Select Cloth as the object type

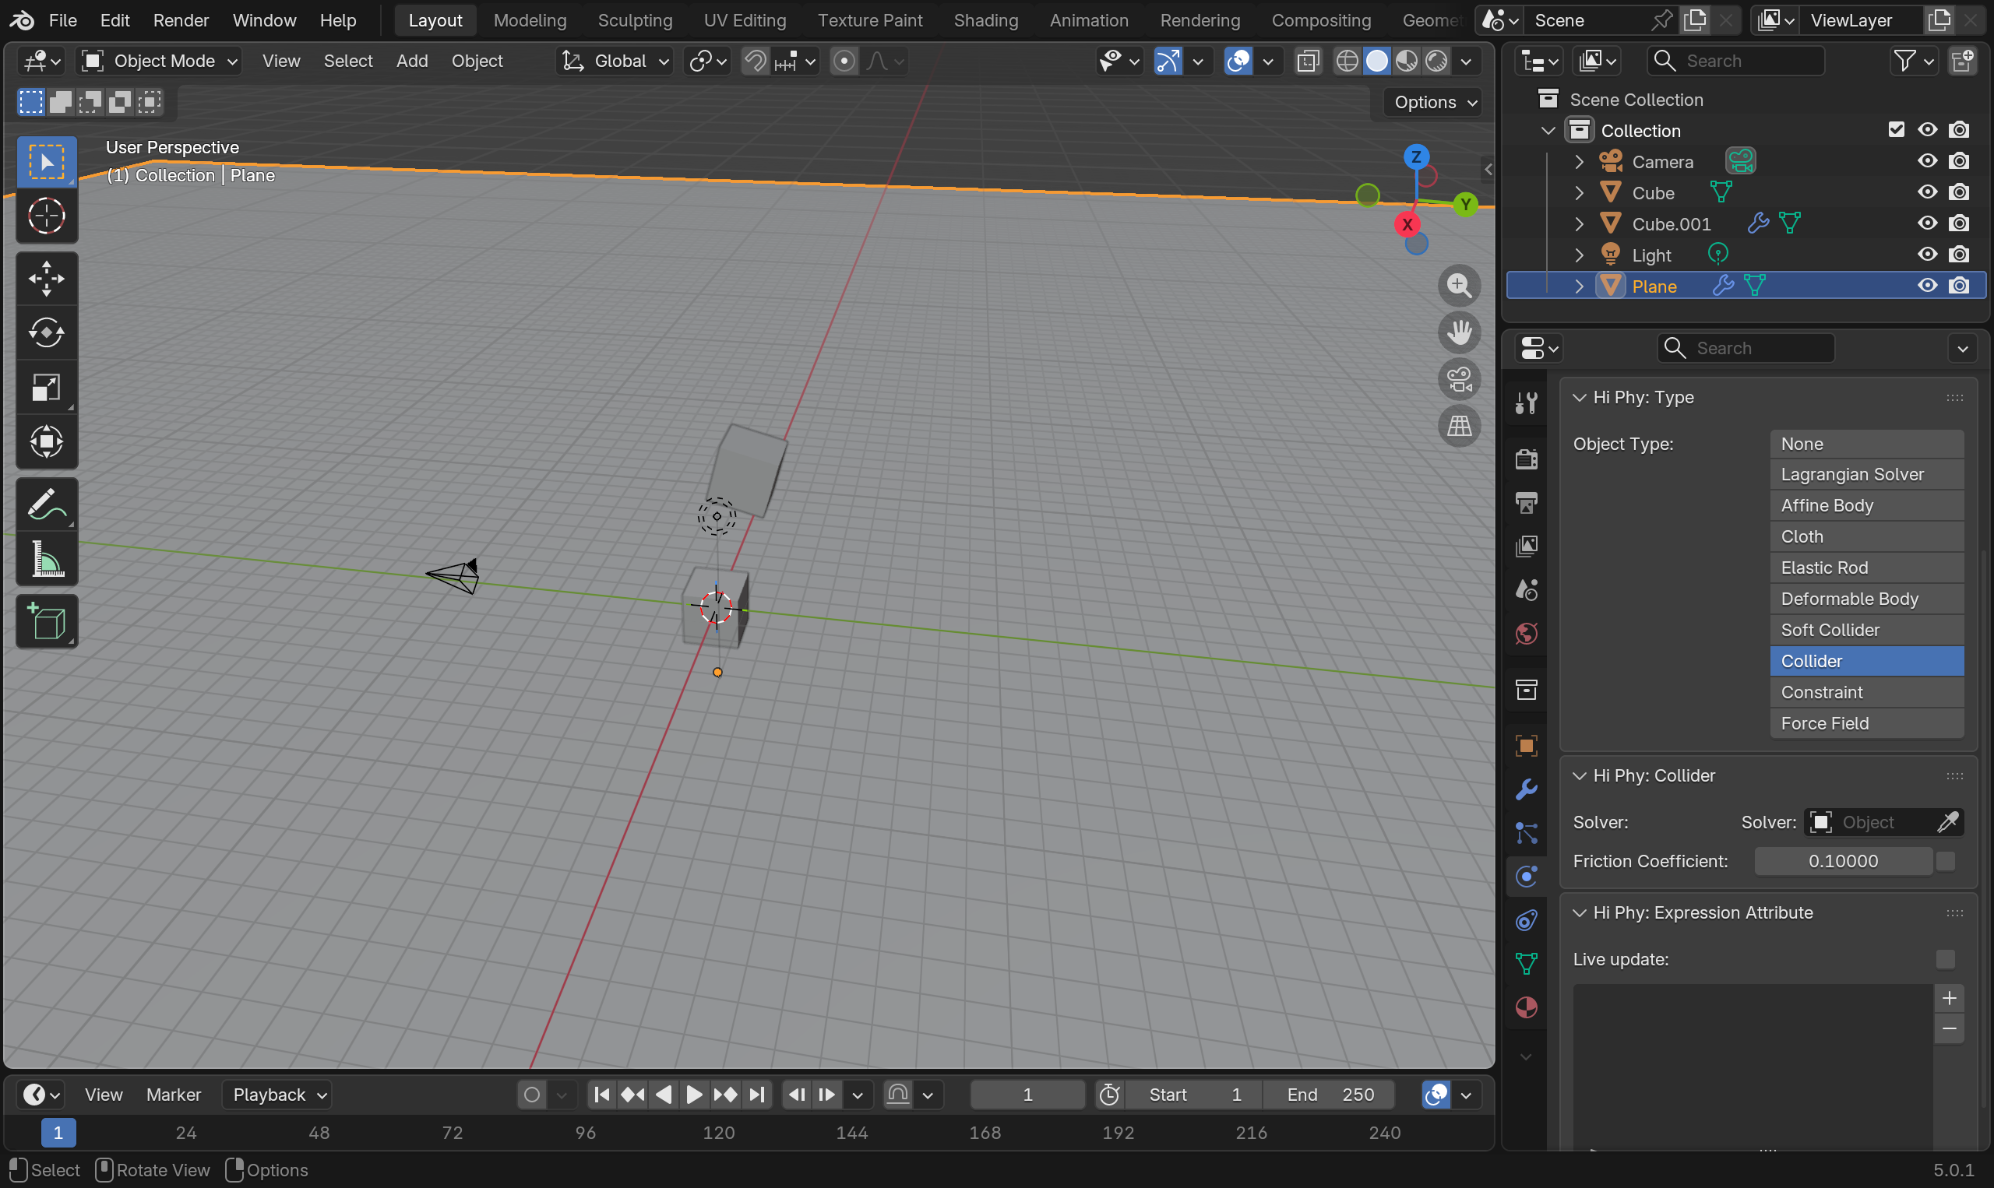[x=1866, y=536]
